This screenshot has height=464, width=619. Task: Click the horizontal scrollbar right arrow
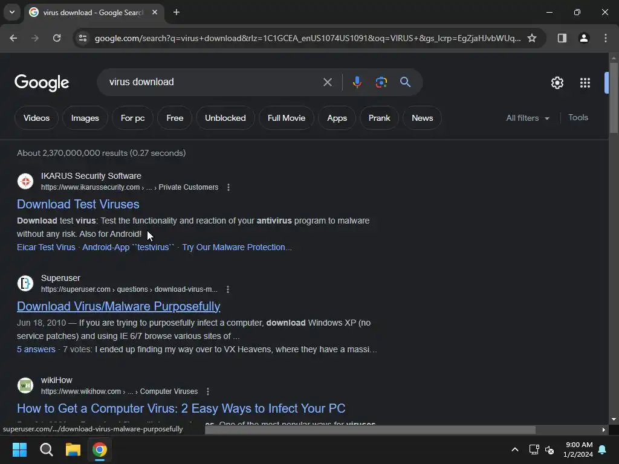click(604, 430)
